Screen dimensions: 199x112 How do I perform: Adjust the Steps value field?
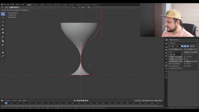pyautogui.click(x=176, y=59)
